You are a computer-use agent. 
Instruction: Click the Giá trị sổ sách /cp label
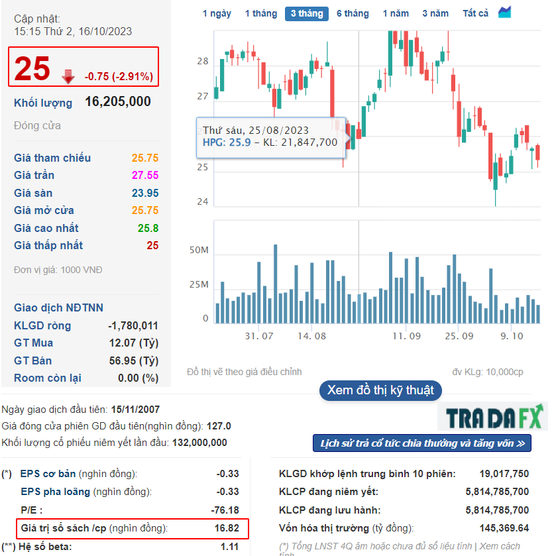[x=64, y=528]
